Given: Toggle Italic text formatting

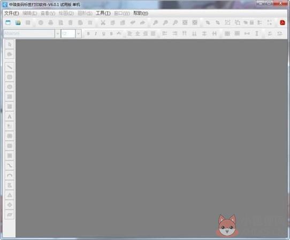Looking at the screenshot, I should [x=96, y=34].
